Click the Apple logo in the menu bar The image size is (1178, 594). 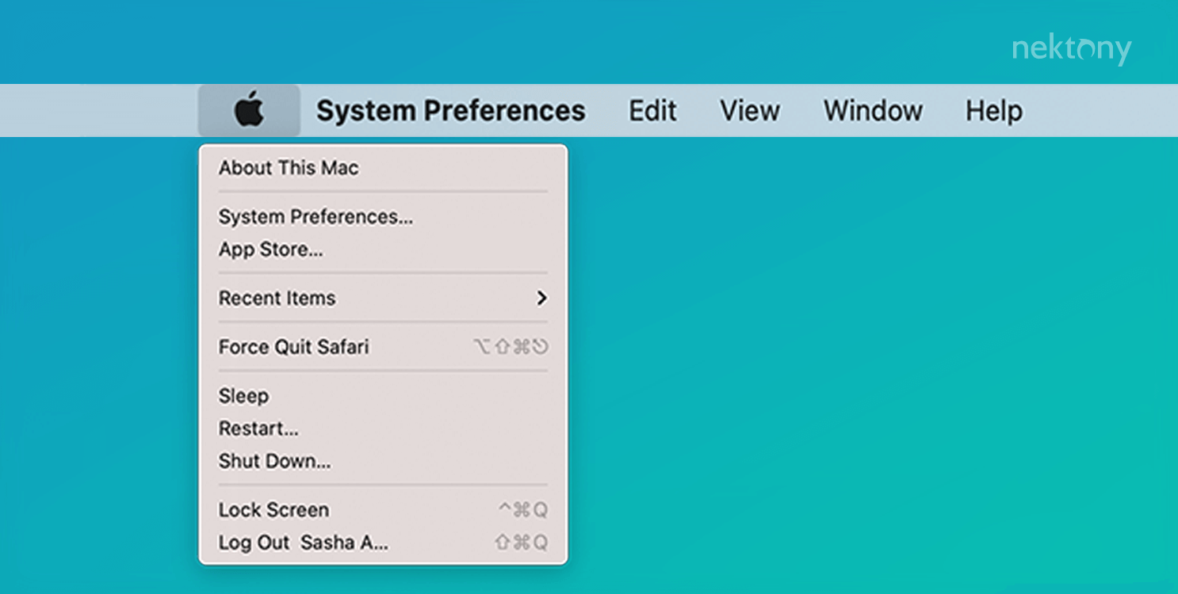click(x=249, y=110)
